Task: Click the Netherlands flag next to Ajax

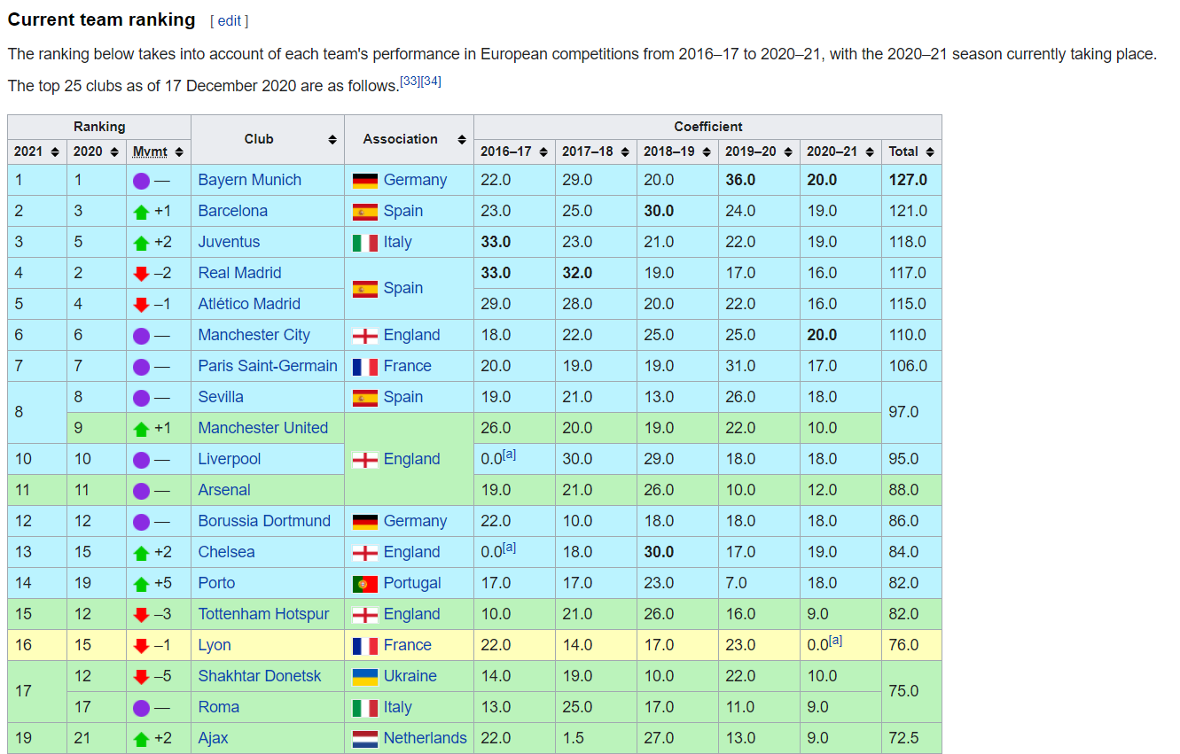Action: 364,738
